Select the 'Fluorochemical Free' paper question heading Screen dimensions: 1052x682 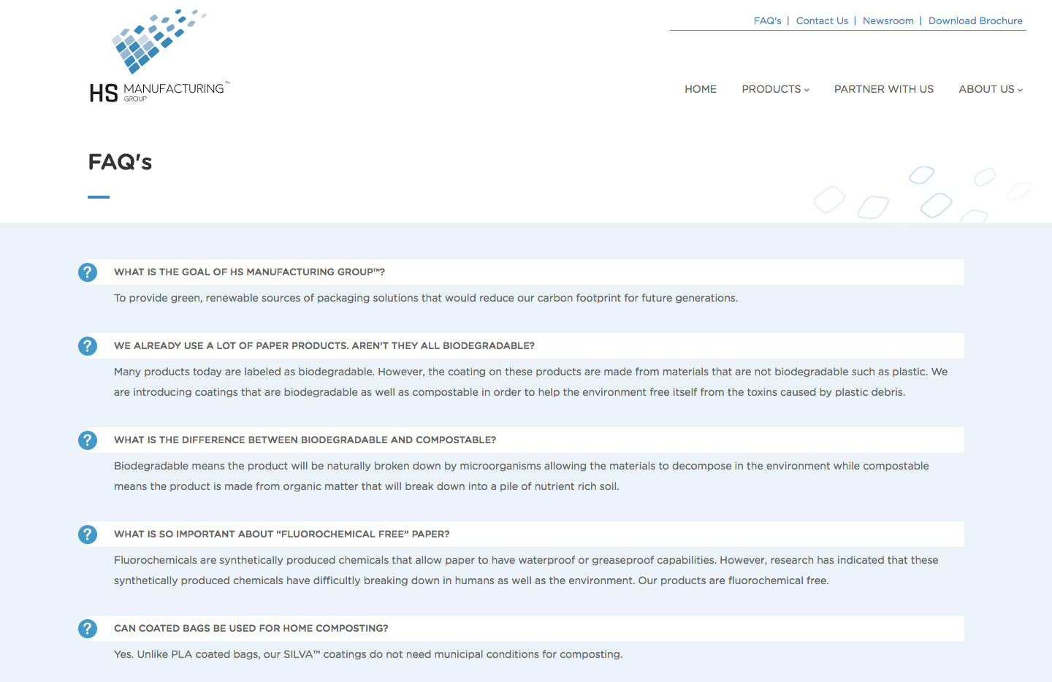coord(281,535)
